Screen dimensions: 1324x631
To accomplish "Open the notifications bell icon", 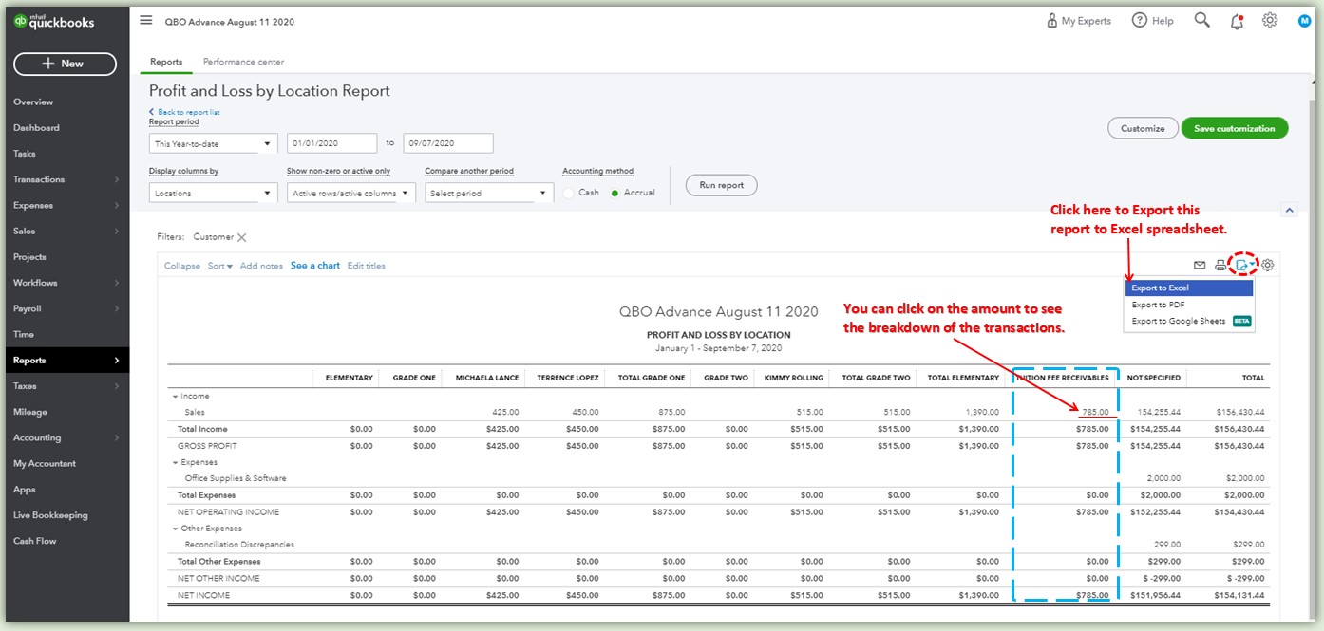I will point(1236,21).
